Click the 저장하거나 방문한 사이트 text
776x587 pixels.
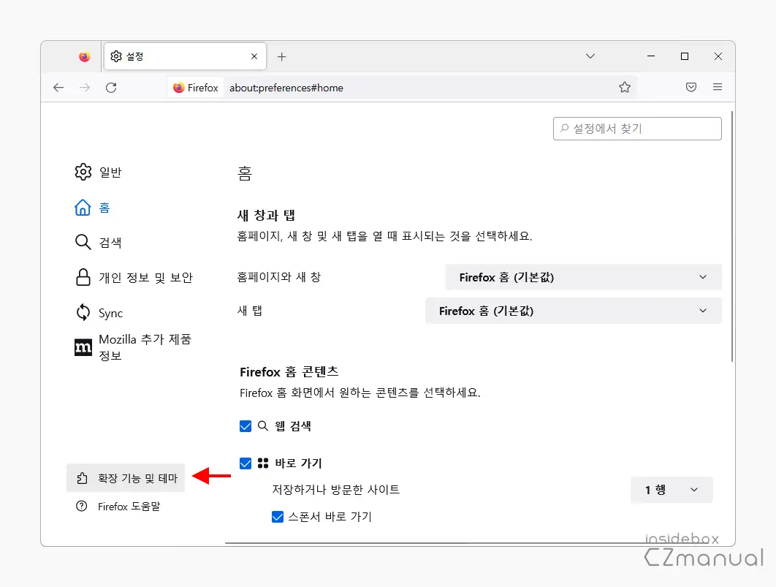tap(335, 490)
